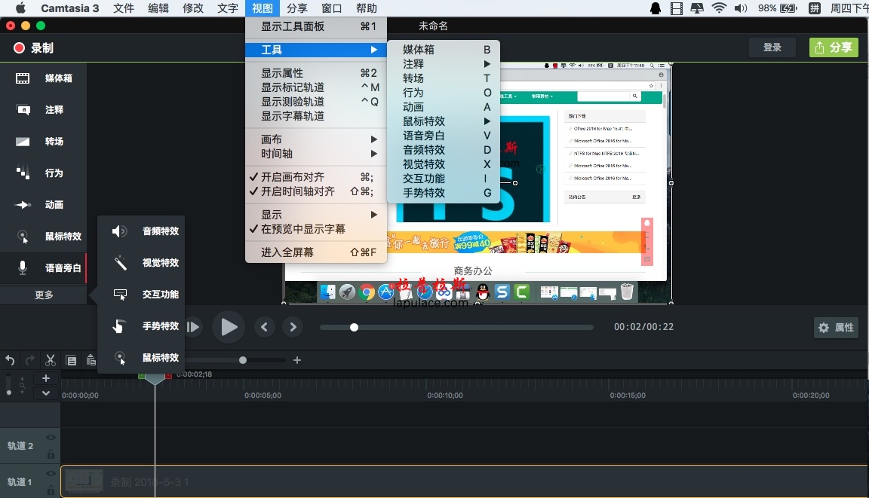The width and height of the screenshot is (869, 498).
Task: Click the 音频特效 speaker icon in popup
Action: click(120, 231)
